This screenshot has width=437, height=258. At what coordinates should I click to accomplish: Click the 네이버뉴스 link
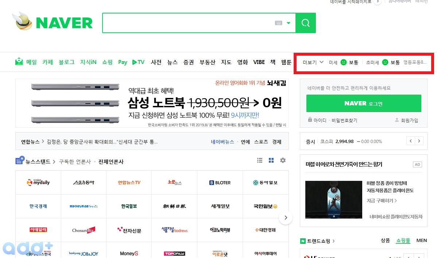pyautogui.click(x=223, y=142)
